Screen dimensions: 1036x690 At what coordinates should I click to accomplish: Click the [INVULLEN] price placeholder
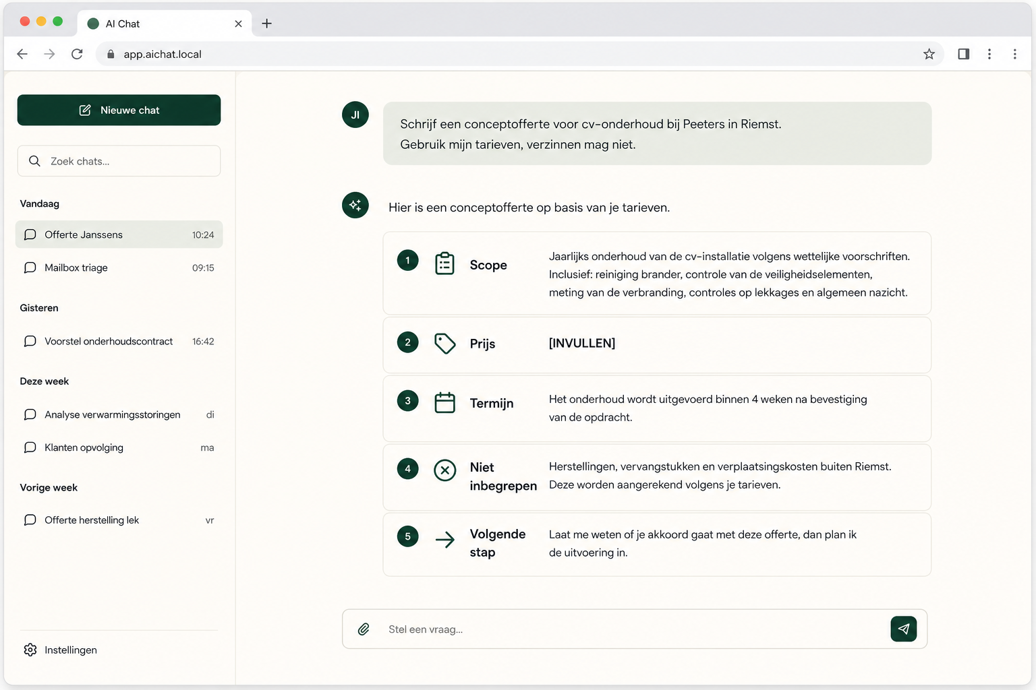tap(582, 343)
